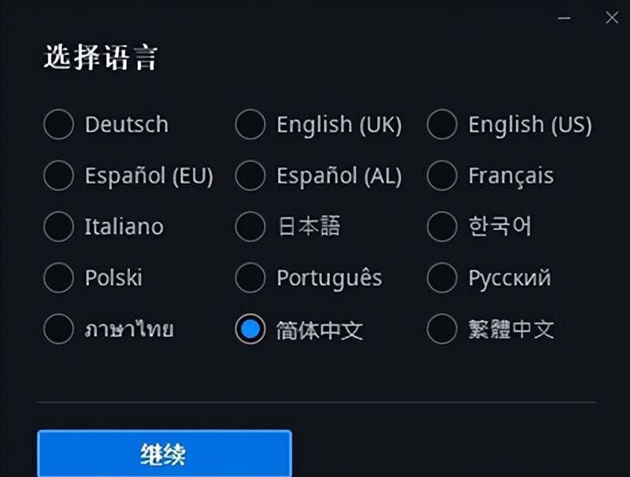
Task: Choose Español (EU) language
Action: pos(58,176)
